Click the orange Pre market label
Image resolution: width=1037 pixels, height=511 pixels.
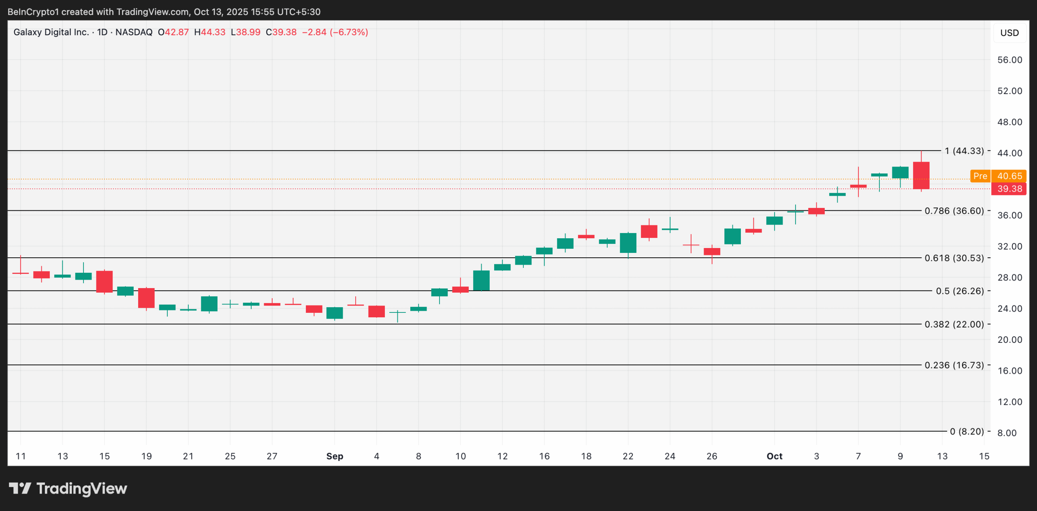point(980,176)
